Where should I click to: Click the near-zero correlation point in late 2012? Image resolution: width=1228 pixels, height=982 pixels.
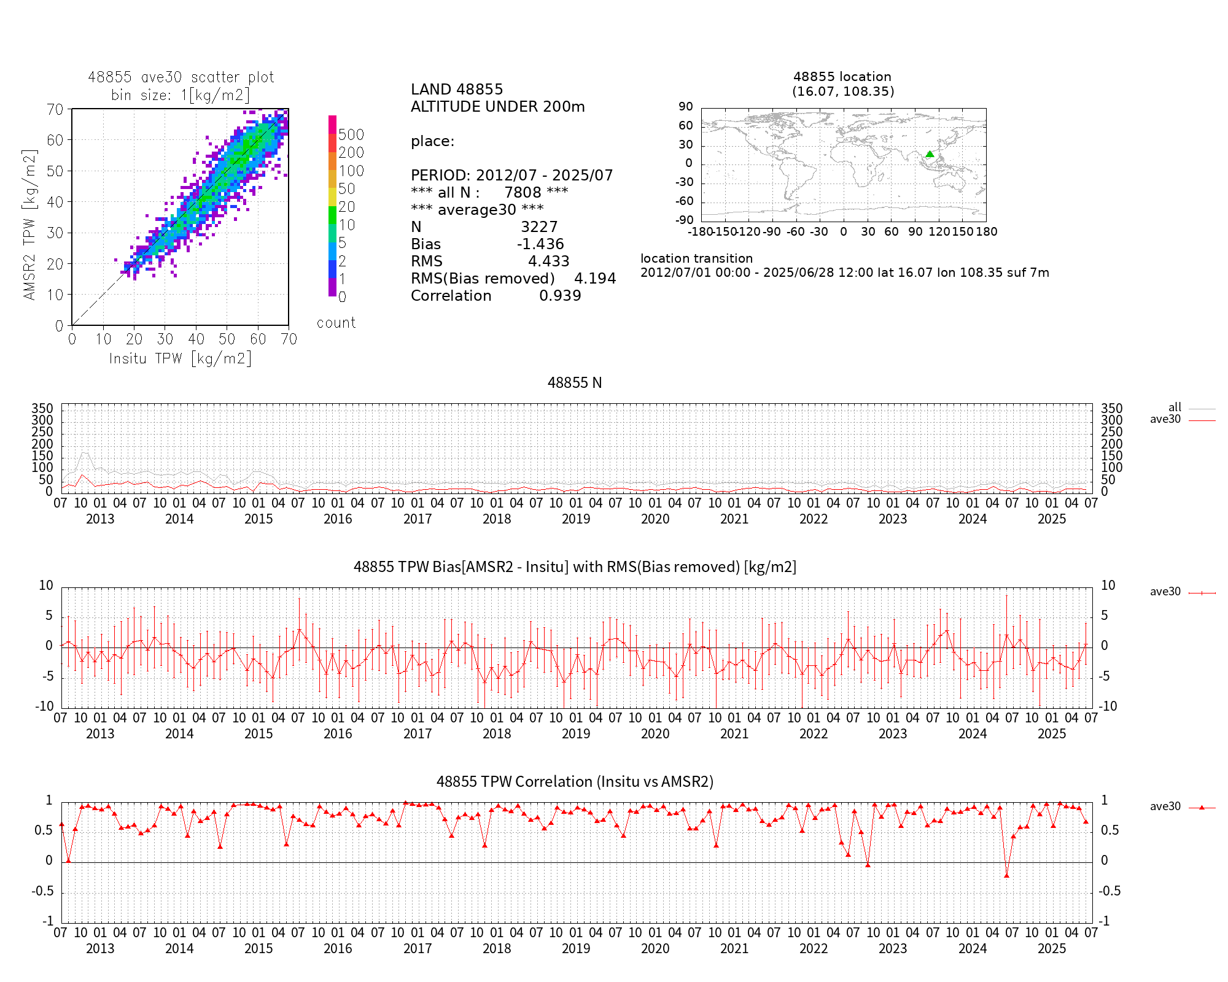click(x=68, y=860)
